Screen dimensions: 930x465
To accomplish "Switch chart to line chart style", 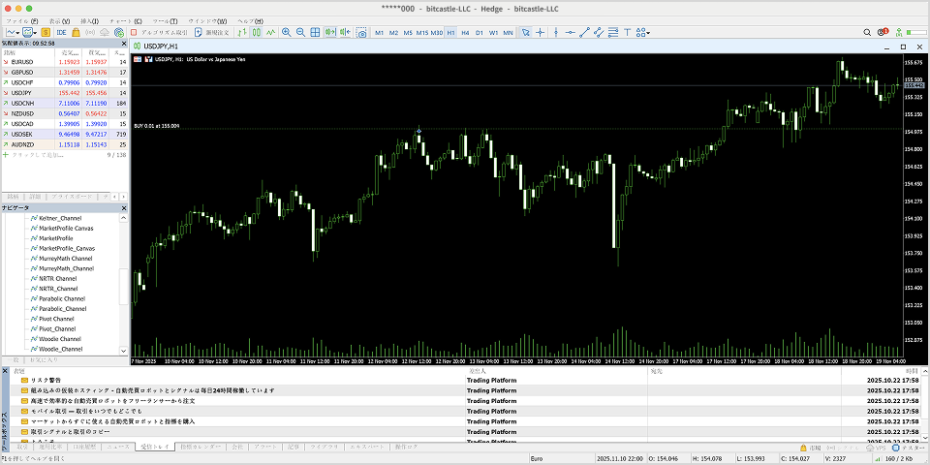I will pos(271,33).
